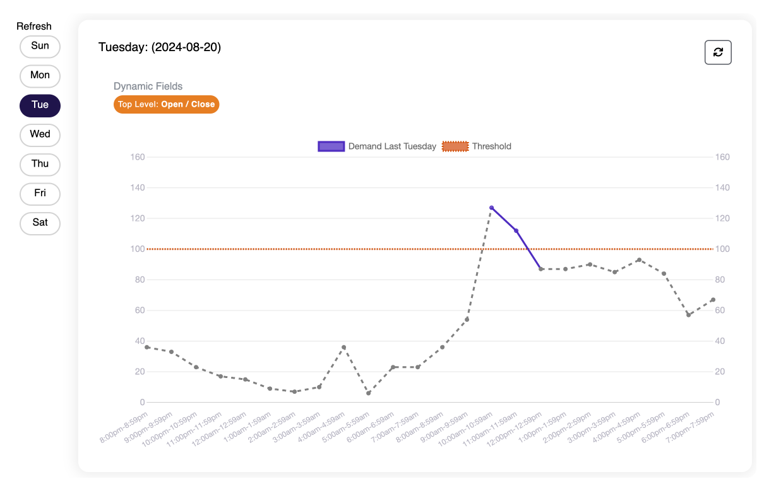Viewport: 769px width, 491px height.
Task: Switch to the Mon day view
Action: pos(40,76)
